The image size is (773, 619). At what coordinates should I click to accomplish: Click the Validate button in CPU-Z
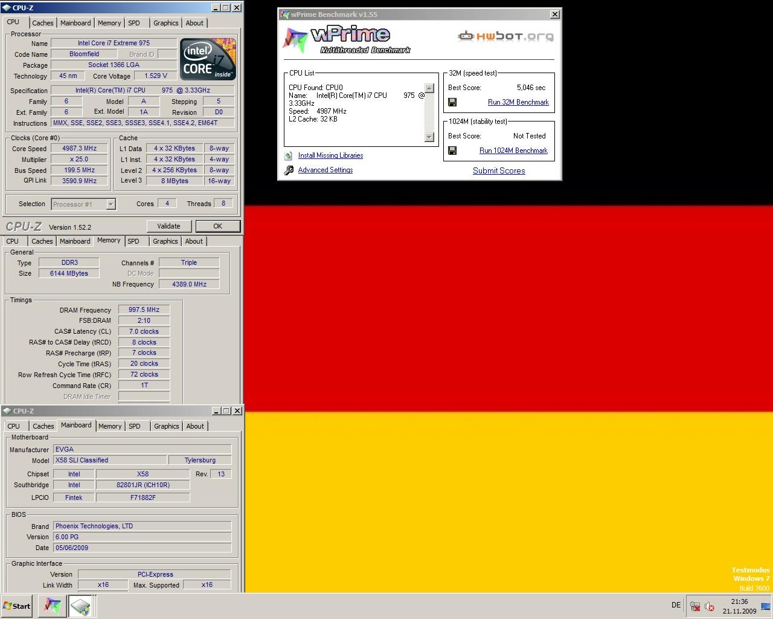pos(168,226)
